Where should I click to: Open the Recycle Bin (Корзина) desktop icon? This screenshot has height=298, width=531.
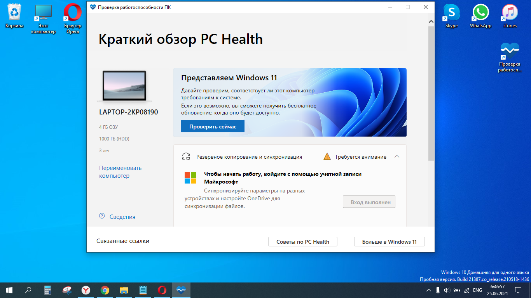point(14,16)
